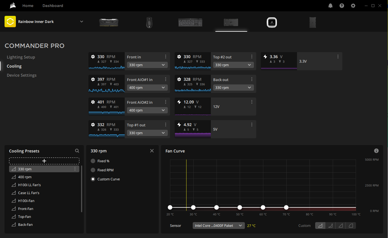Open Front AiO#2 in preset dropdown
388x238 pixels.
point(147,110)
